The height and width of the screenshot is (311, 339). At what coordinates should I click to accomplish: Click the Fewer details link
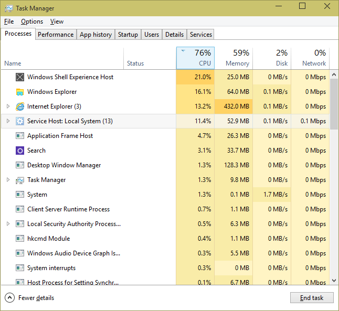36,298
